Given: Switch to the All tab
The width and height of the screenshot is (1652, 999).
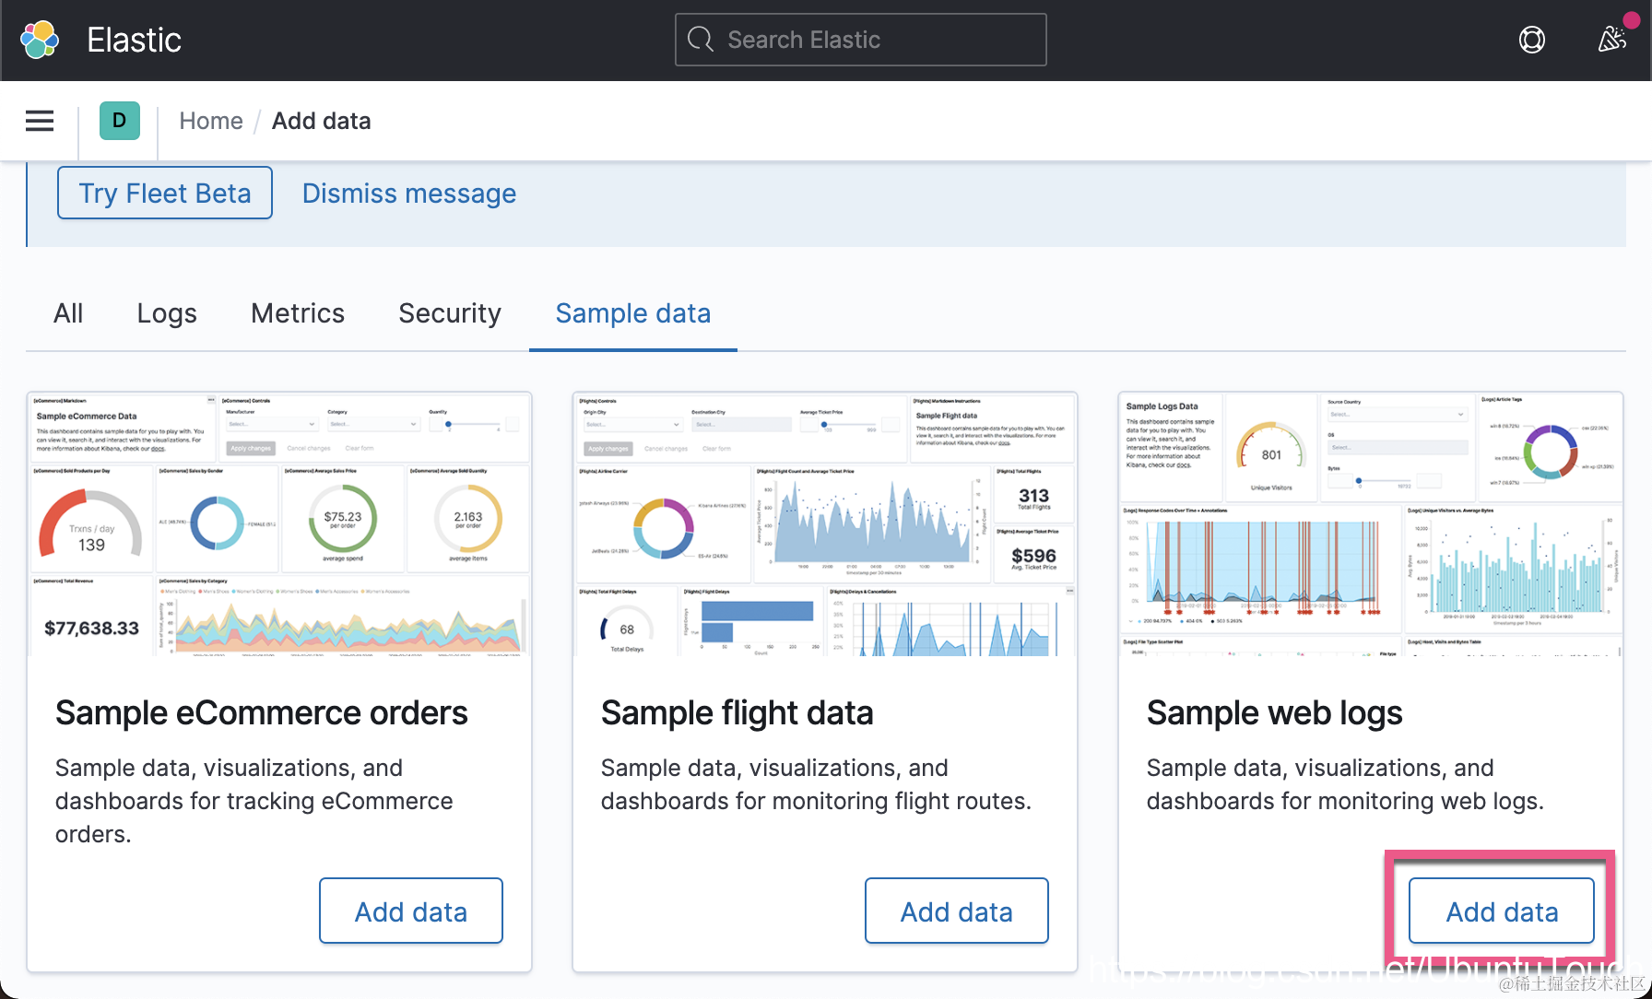Looking at the screenshot, I should pos(68,313).
